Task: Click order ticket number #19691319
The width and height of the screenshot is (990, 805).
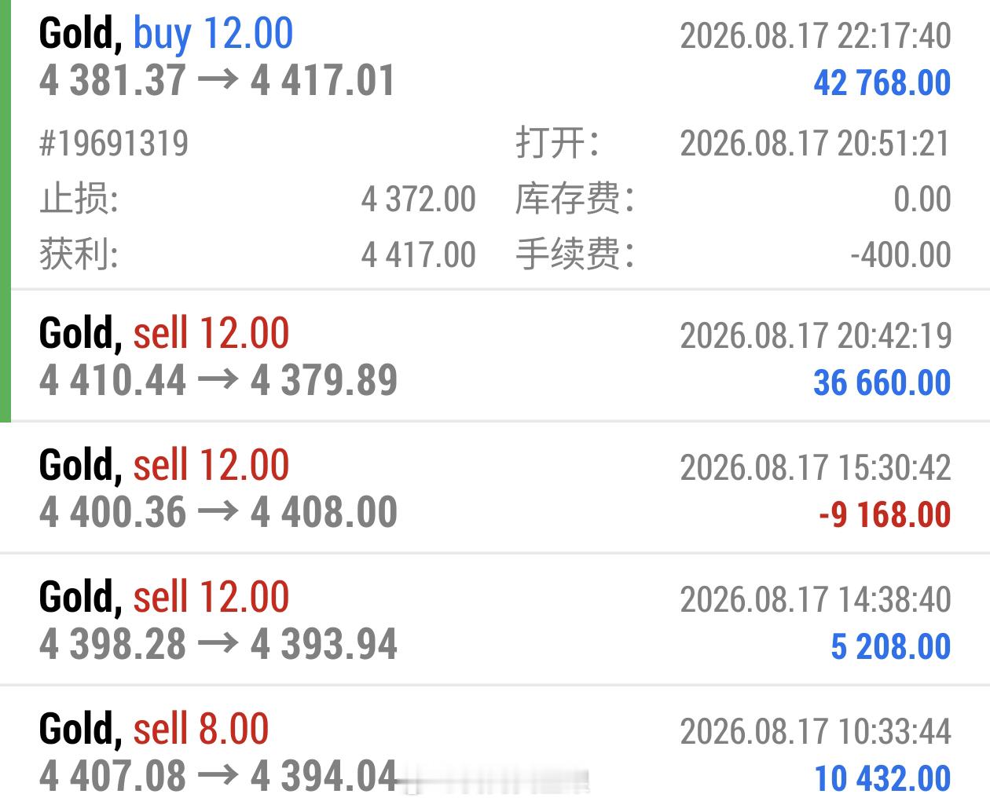Action: tap(114, 144)
